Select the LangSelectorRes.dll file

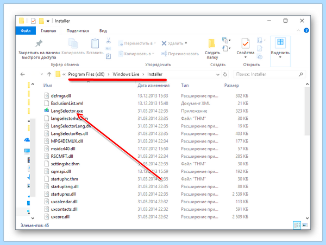pyautogui.click(x=69, y=133)
